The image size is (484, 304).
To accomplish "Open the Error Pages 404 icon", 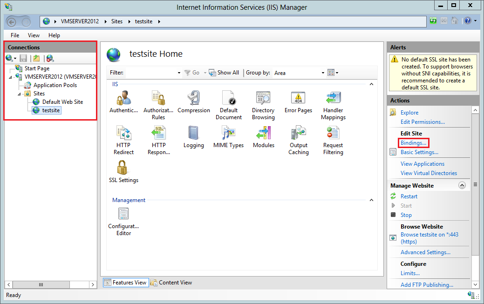I will (x=298, y=99).
